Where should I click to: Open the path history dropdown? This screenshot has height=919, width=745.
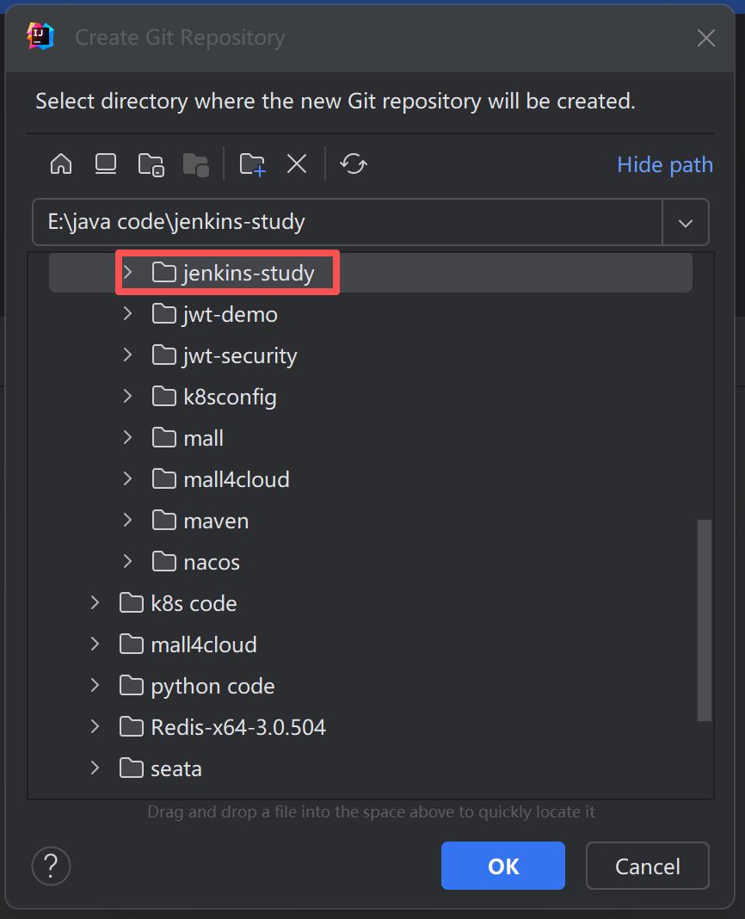686,222
